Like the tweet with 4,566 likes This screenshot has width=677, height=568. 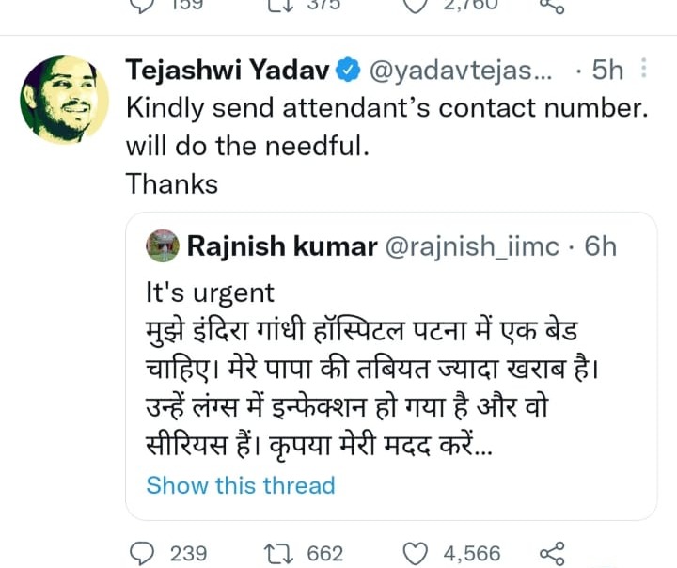click(415, 552)
